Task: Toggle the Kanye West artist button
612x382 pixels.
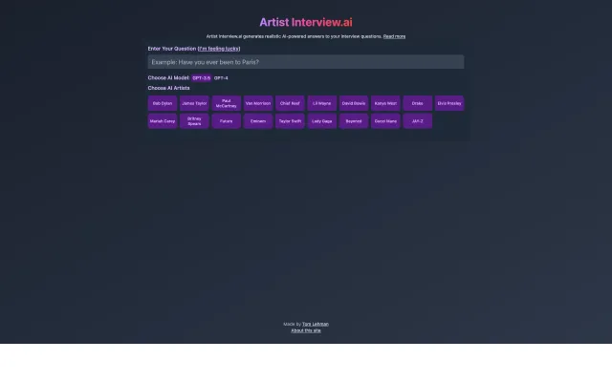Action: [x=385, y=103]
